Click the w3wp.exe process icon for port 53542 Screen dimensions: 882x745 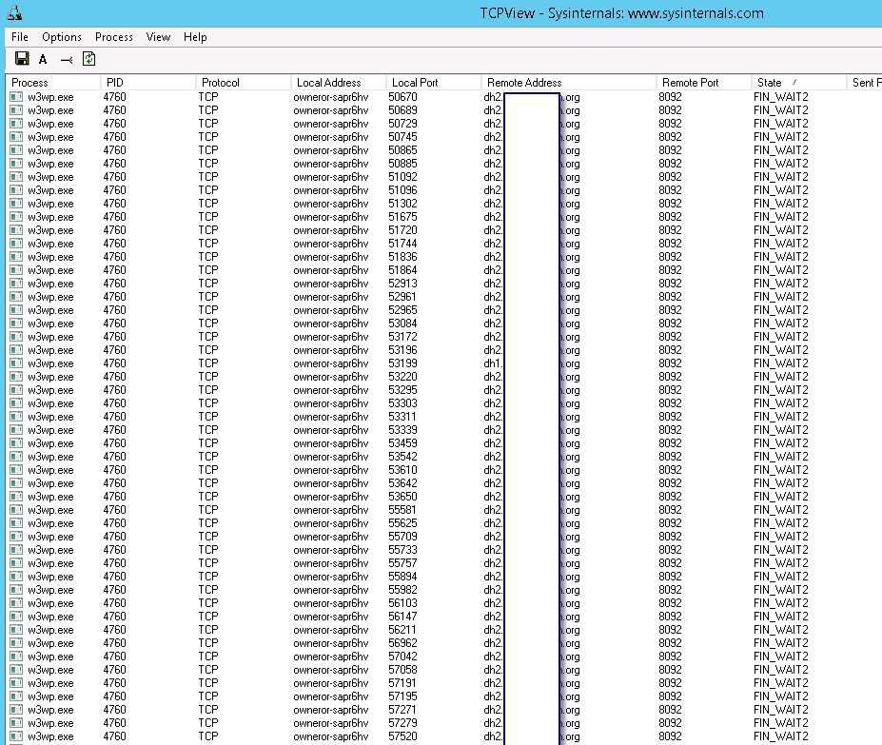point(16,457)
